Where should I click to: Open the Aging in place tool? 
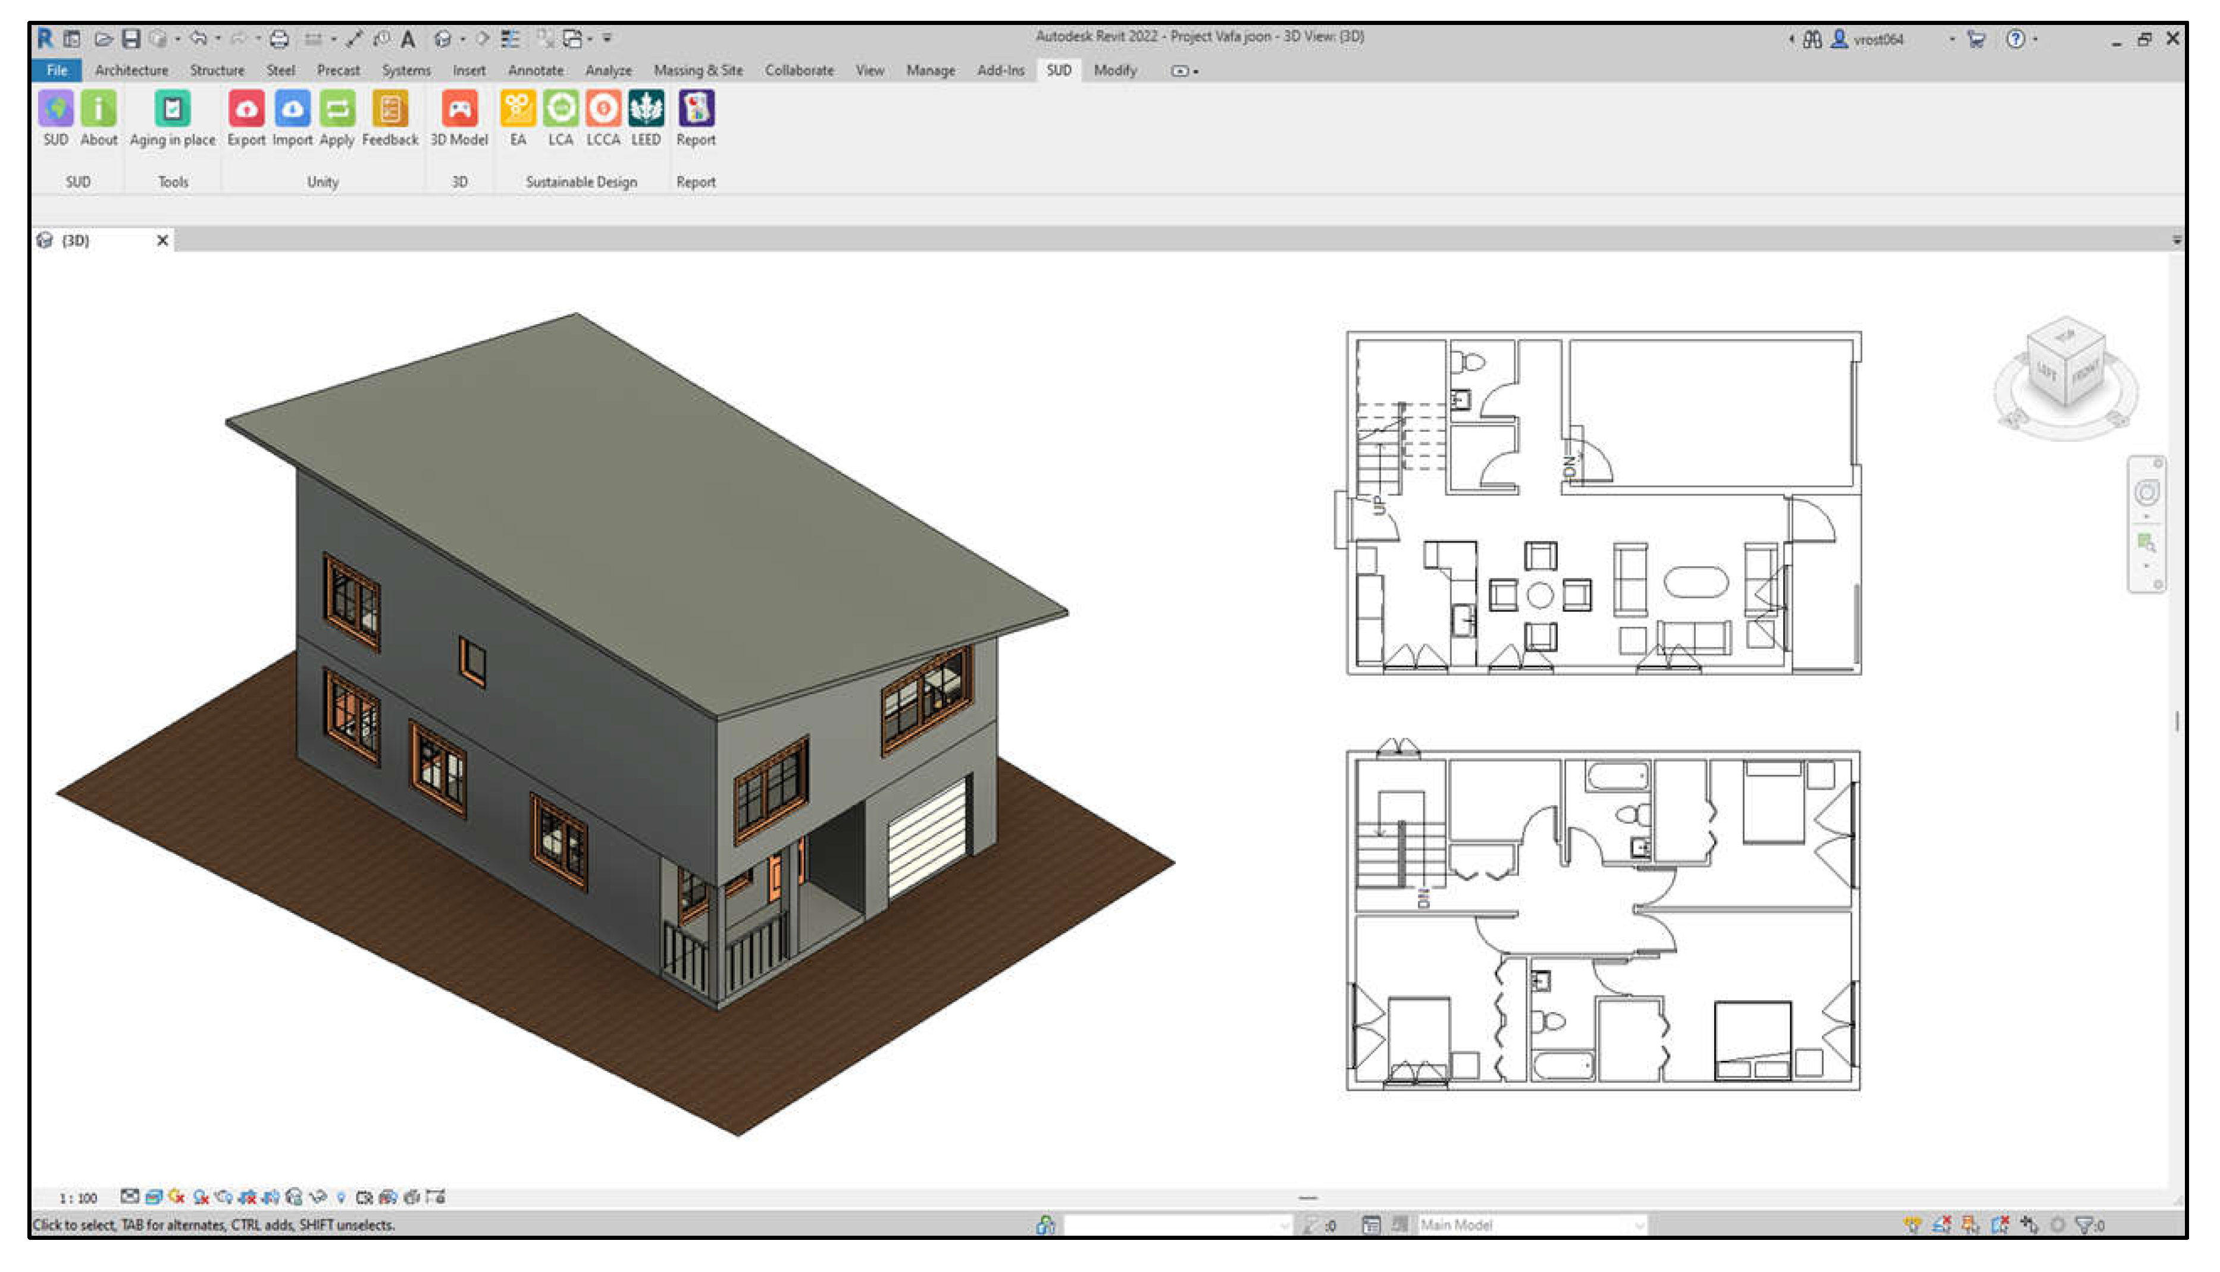click(172, 110)
